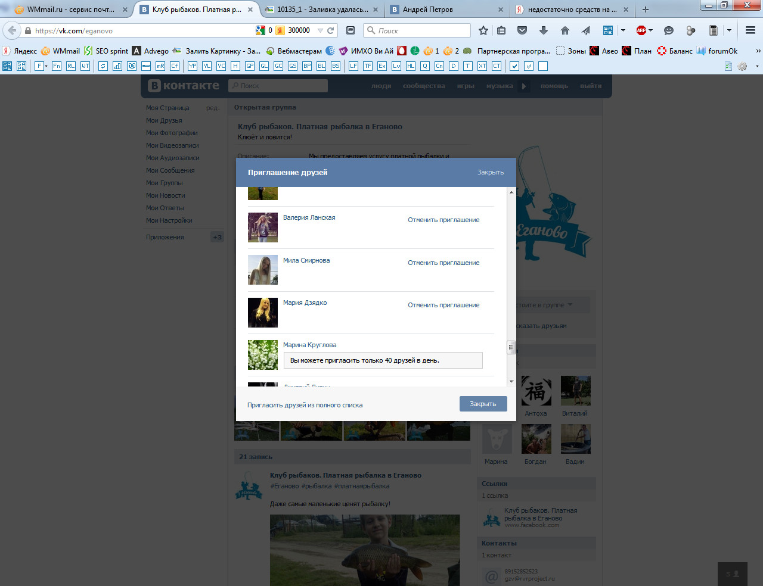Click the friend list scrollbar thumb

pos(511,347)
